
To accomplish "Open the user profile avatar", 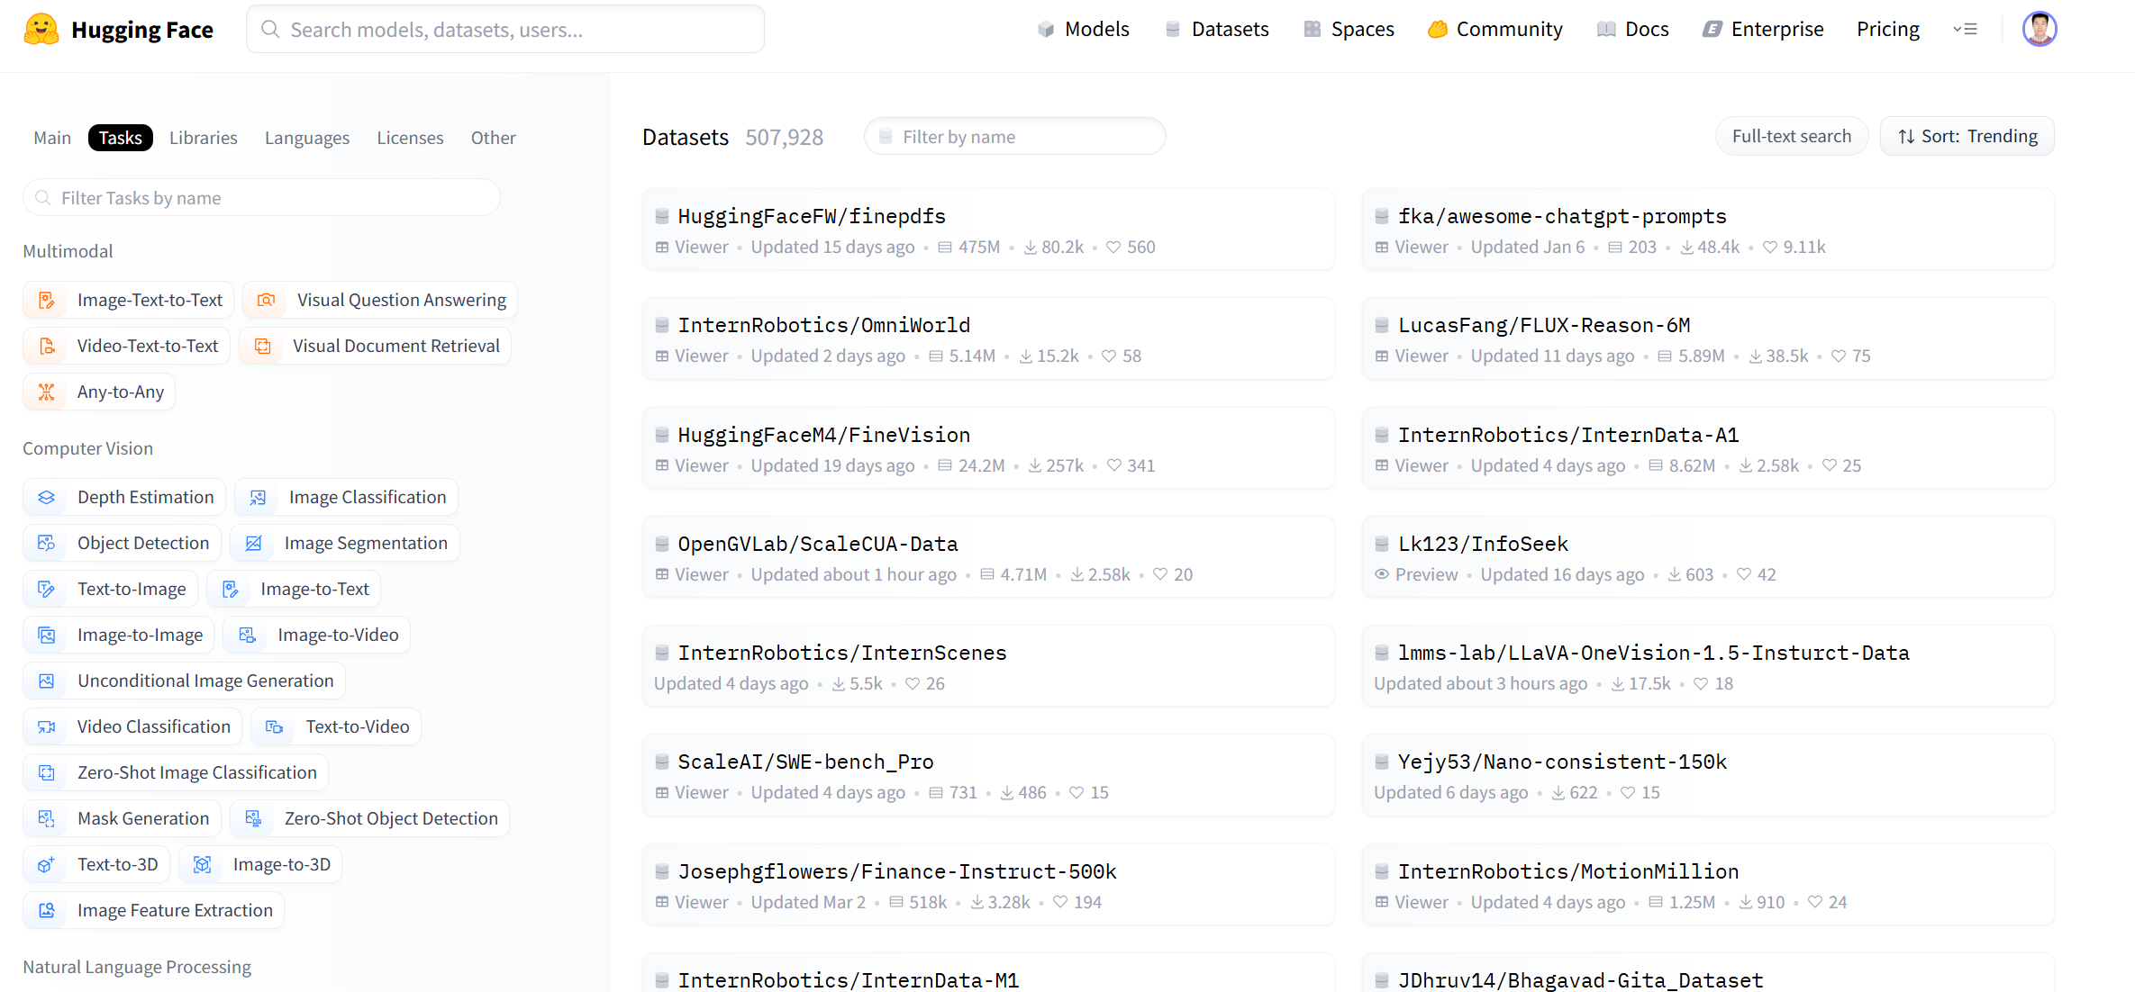I will click(2039, 29).
